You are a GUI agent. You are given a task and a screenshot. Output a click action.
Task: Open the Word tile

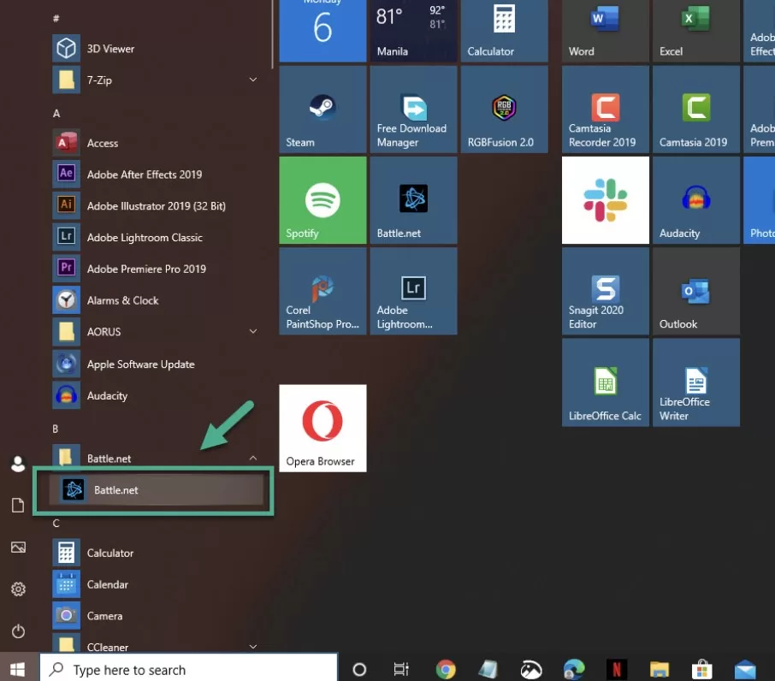click(x=606, y=30)
